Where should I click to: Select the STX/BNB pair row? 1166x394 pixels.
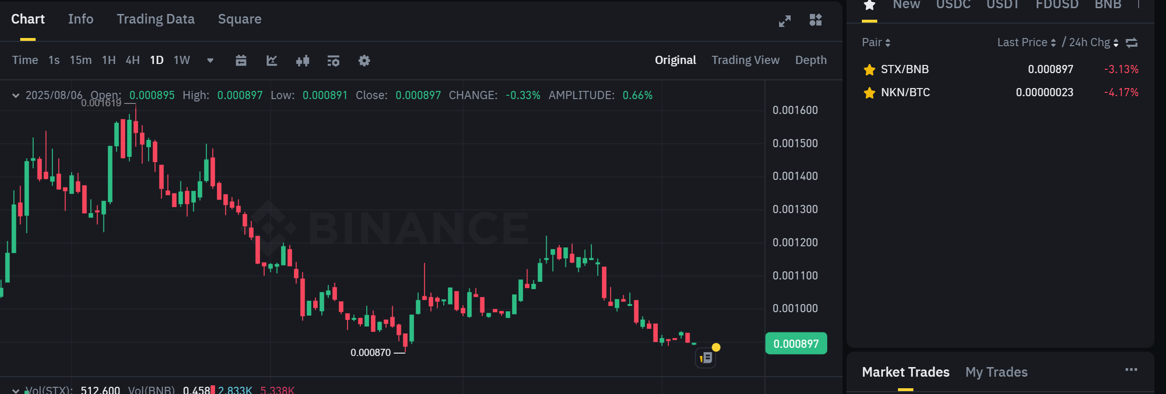tap(1000, 70)
